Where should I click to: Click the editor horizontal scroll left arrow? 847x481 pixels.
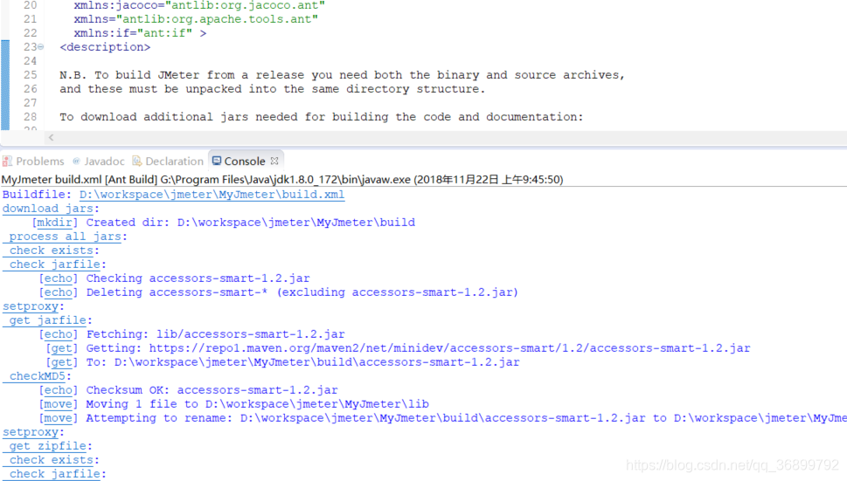pos(51,138)
